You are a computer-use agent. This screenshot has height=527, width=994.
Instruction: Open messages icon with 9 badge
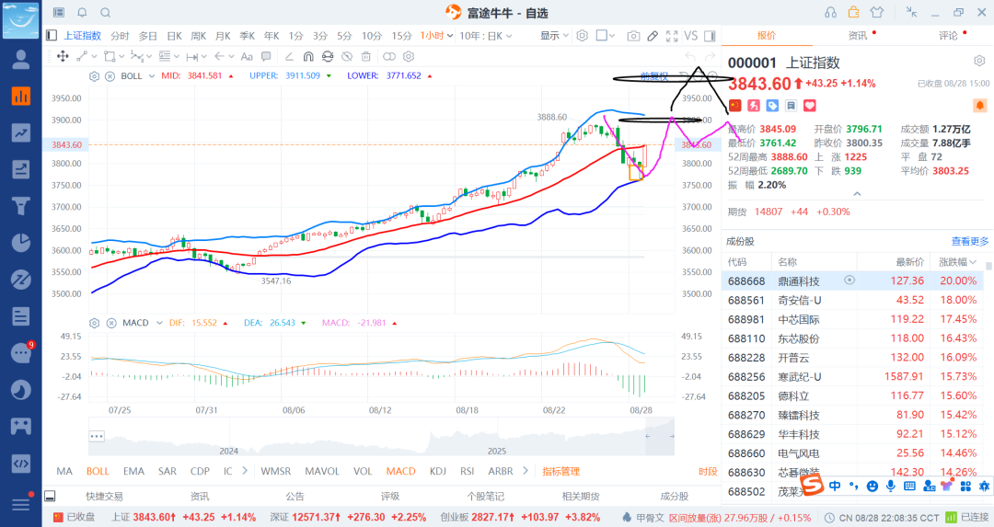21,353
